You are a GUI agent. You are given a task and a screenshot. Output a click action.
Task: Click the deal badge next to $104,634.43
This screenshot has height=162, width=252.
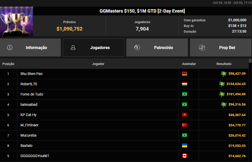click(222, 84)
